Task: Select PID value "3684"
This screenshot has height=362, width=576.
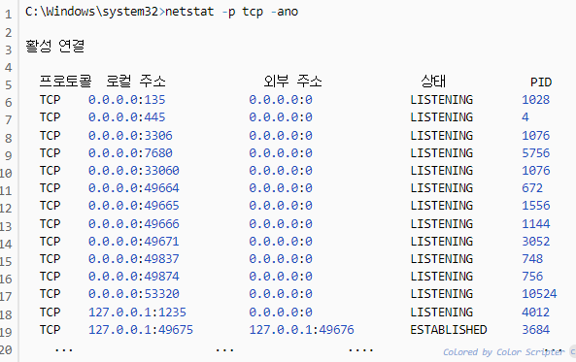Action: coord(535,330)
